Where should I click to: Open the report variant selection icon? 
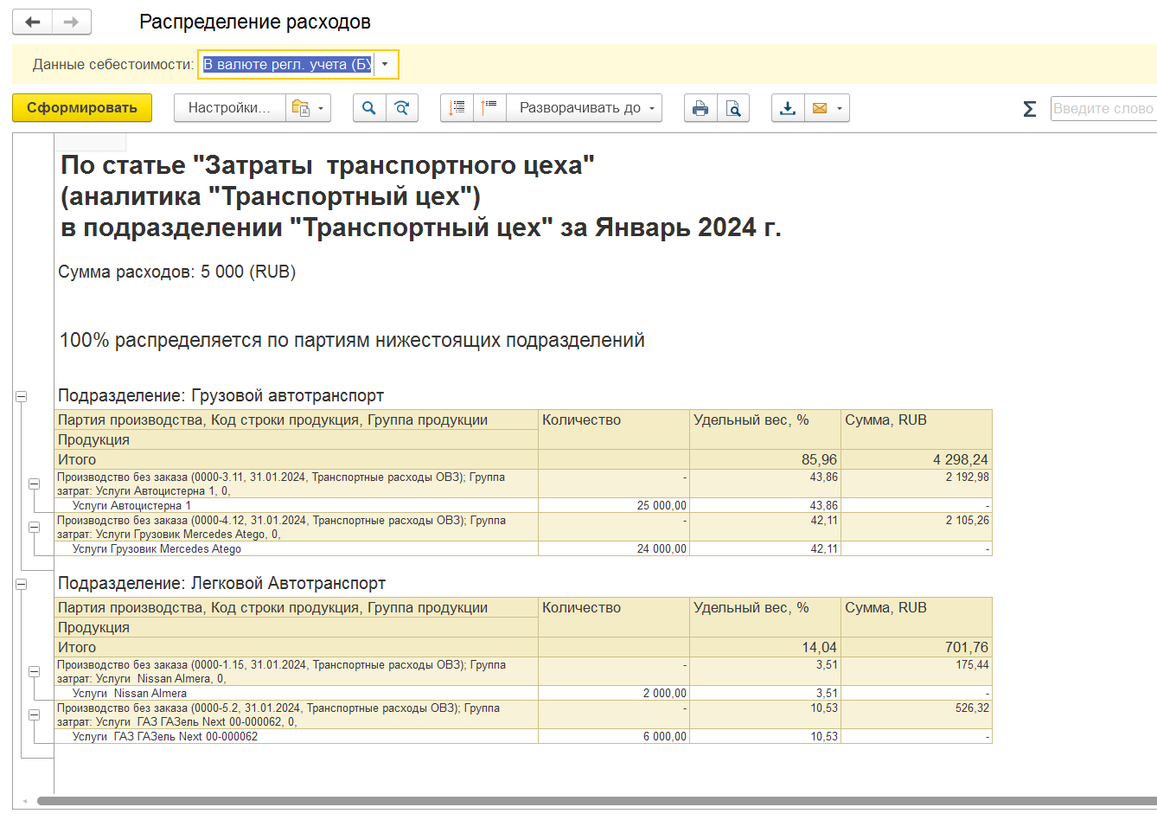[x=300, y=108]
